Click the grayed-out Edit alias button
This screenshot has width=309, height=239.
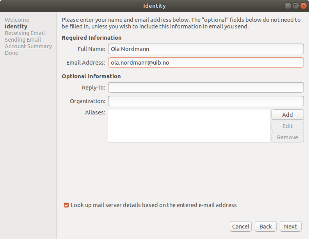288,126
